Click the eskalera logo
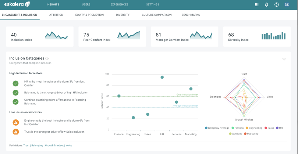This screenshot has width=298, height=154. [x=17, y=4]
